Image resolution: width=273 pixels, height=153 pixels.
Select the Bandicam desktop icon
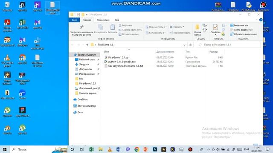(263, 6)
